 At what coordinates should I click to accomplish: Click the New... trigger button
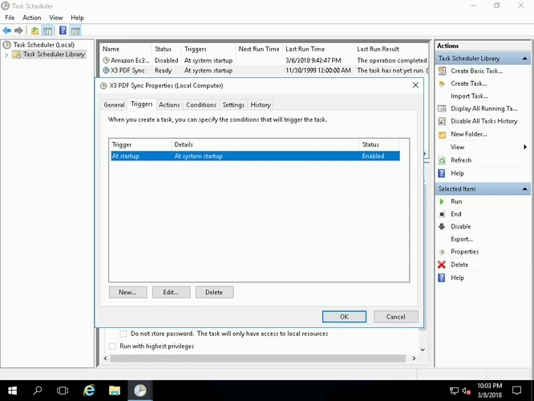[127, 292]
